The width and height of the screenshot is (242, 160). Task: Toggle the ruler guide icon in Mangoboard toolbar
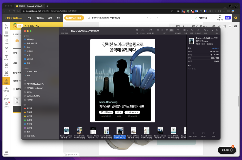pos(219,26)
